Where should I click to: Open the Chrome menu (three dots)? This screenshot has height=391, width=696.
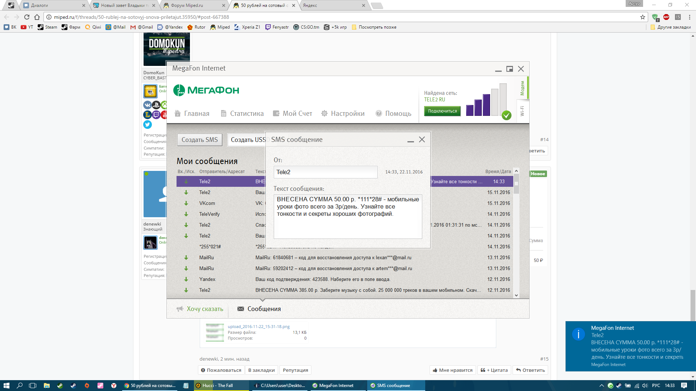(x=689, y=17)
